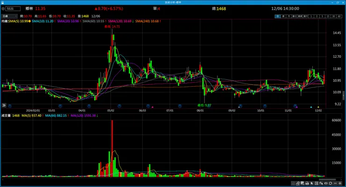Image resolution: width=346 pixels, height=187 pixels.
Task: Click the circular refresh icon
Action: click(x=330, y=183)
